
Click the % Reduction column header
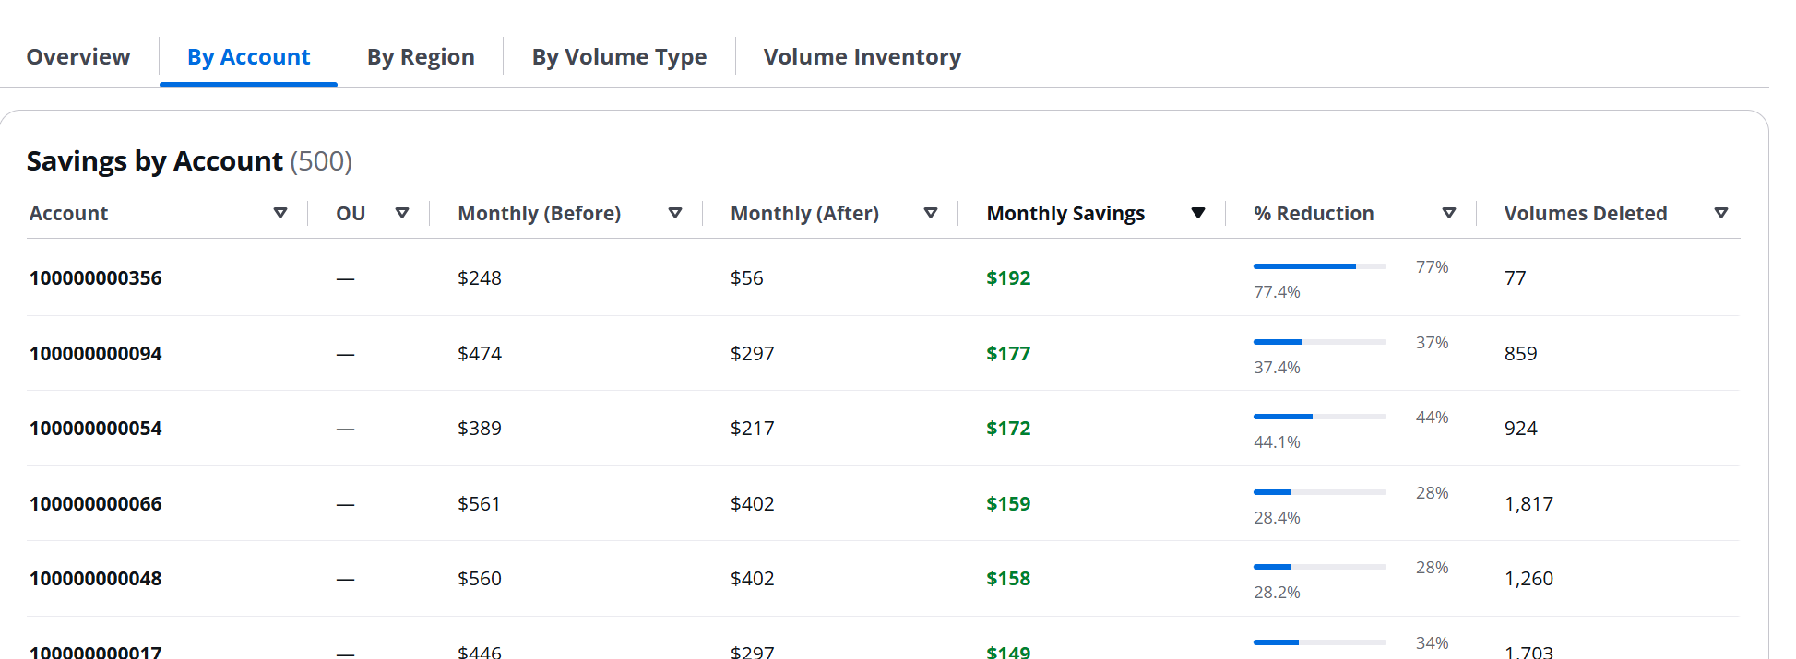pos(1314,213)
